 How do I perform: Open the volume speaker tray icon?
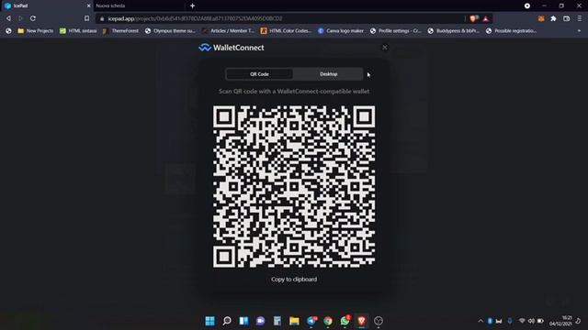(531, 321)
